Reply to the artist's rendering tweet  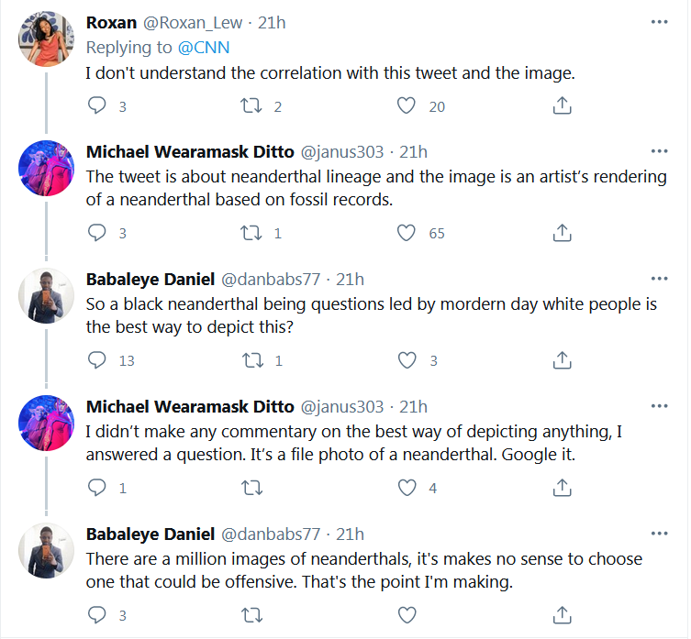pos(97,233)
